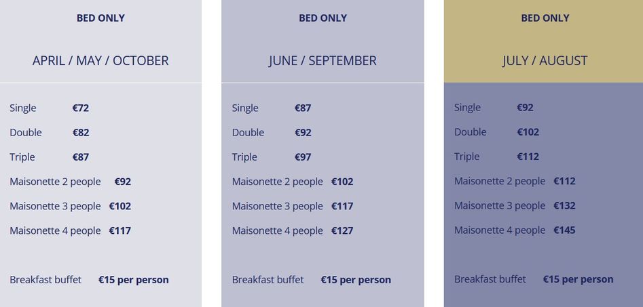Click €15 per person under June / September
This screenshot has width=643, height=307.
356,279
